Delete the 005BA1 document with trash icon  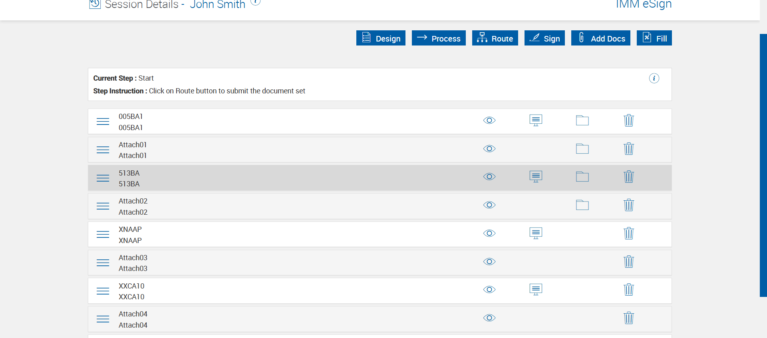pos(628,121)
